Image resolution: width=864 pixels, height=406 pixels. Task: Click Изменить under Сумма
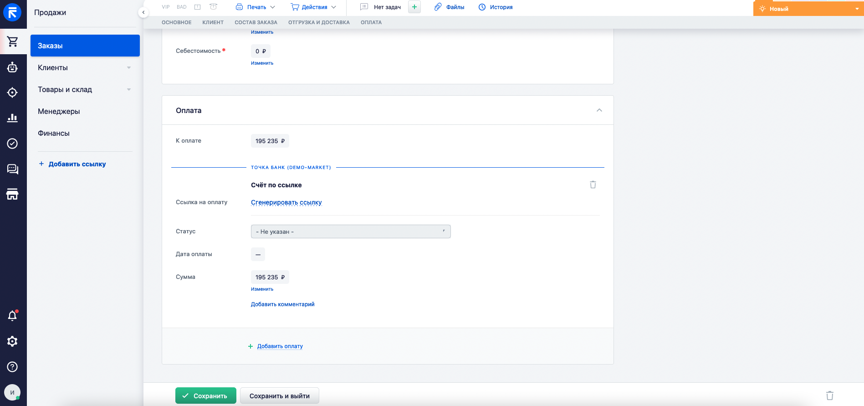[262, 289]
